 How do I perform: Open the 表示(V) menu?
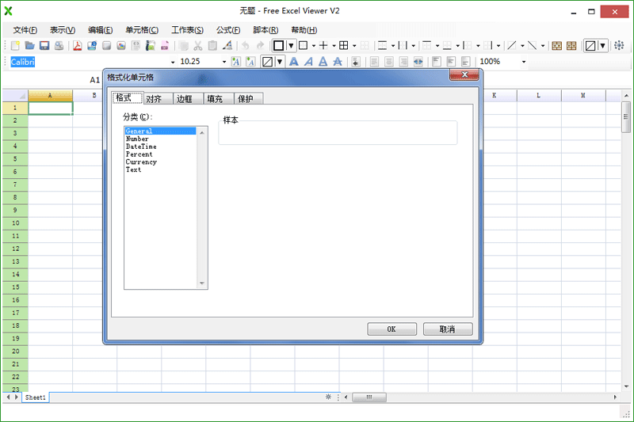63,30
